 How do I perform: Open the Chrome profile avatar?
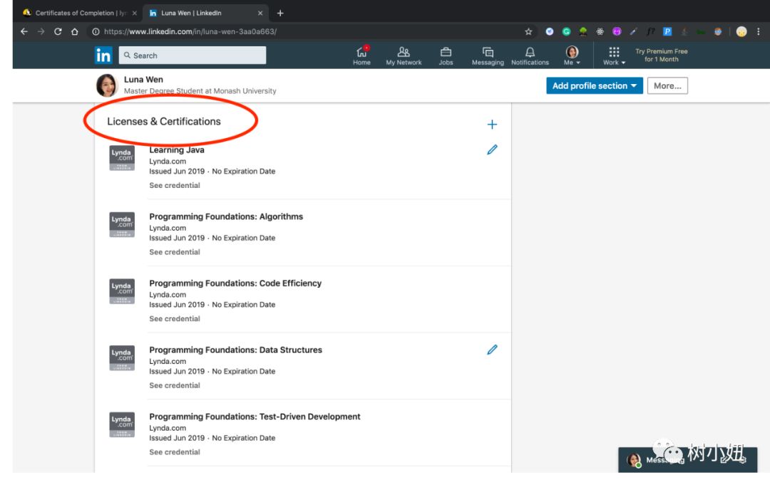pyautogui.click(x=741, y=31)
